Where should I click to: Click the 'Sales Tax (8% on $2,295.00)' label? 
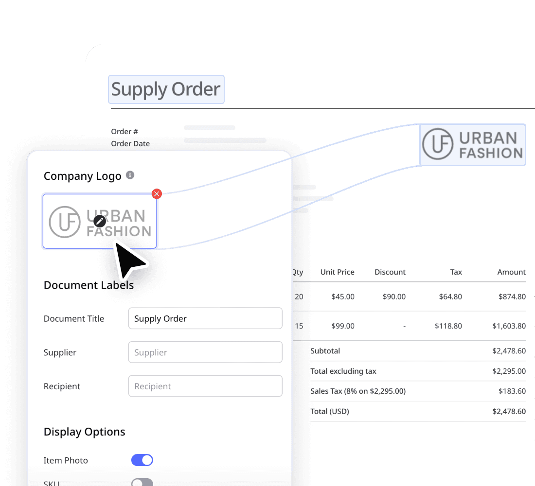(x=358, y=391)
